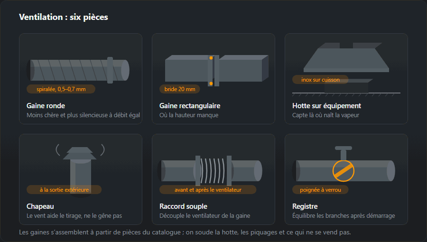Screen dimensions: 427x242
Task: Select the 'bride 20 mm' tag
Action: (x=180, y=89)
